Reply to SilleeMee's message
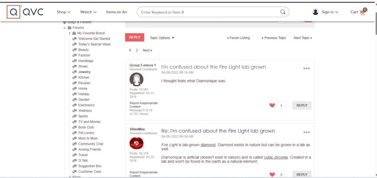The height and width of the screenshot is (178, 377). 302,174
